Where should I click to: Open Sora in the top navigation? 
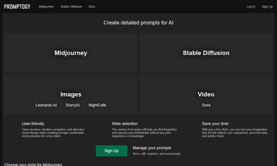92,7
